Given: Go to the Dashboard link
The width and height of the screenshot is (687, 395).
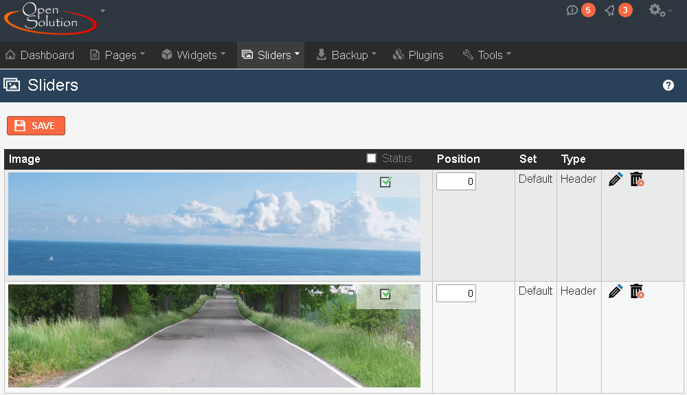Looking at the screenshot, I should [40, 55].
